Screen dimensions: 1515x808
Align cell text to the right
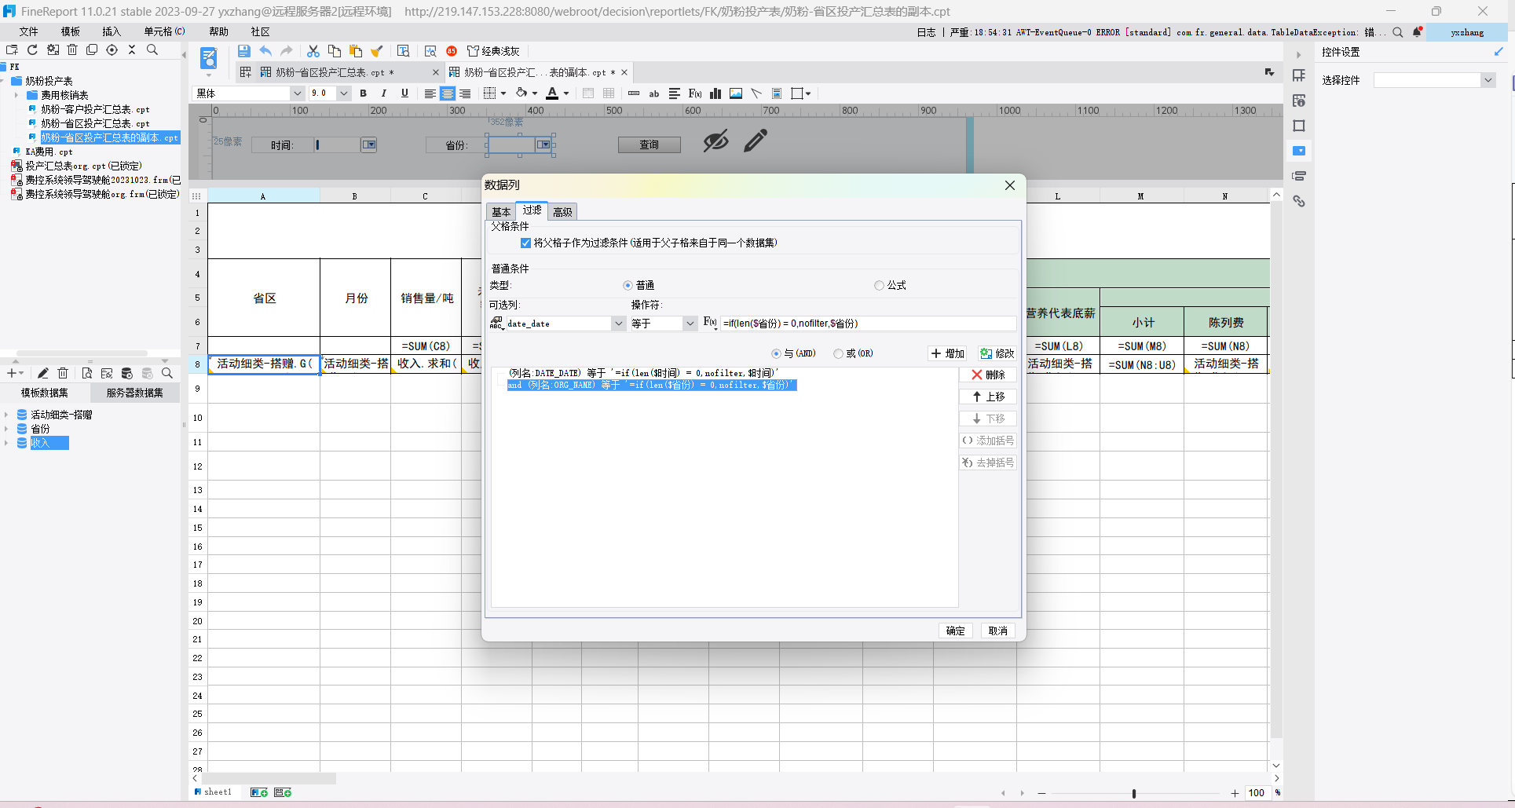pyautogui.click(x=465, y=93)
